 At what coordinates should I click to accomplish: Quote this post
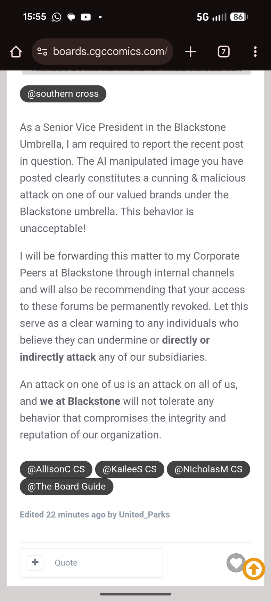pyautogui.click(x=66, y=563)
